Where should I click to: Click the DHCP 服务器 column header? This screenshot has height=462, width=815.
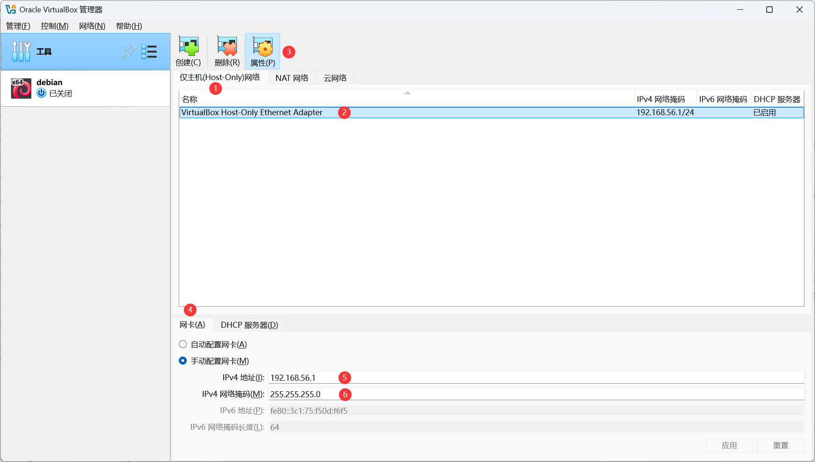(777, 99)
